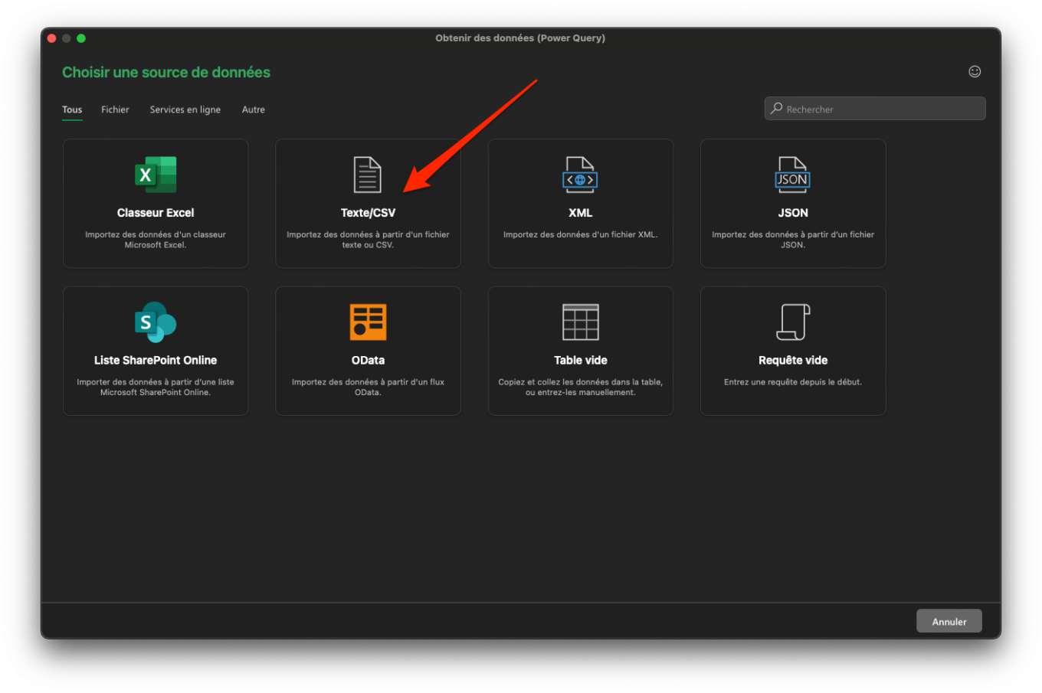Click description 'Copiez et collez les données'

pyautogui.click(x=580, y=387)
